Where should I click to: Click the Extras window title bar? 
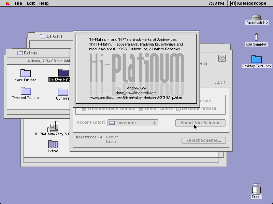coord(37,53)
